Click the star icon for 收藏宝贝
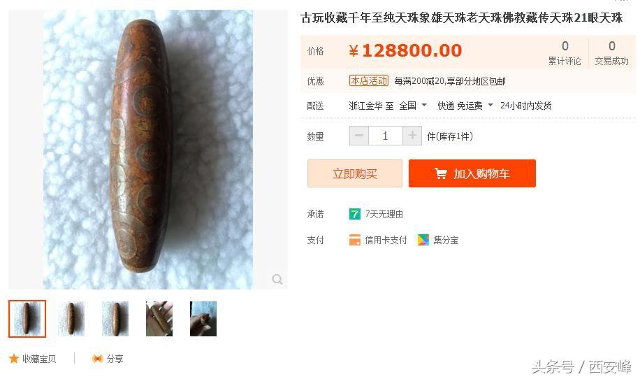 14,359
